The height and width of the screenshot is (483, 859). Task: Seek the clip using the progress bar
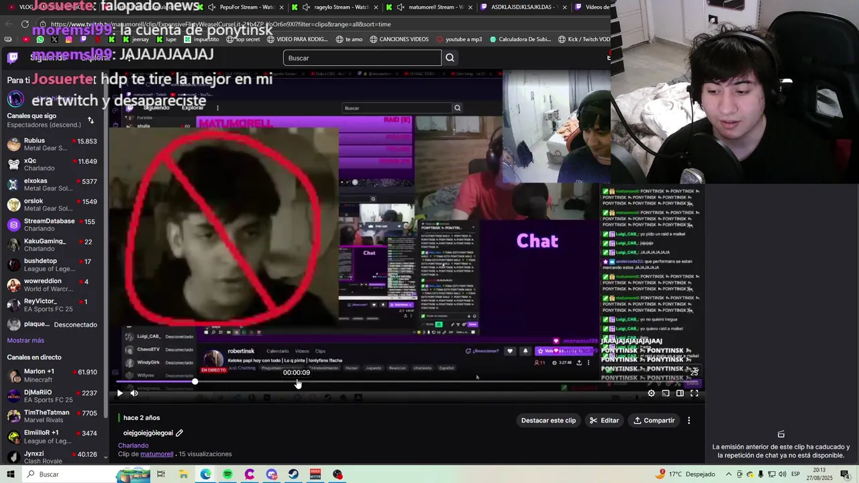pyautogui.click(x=408, y=382)
